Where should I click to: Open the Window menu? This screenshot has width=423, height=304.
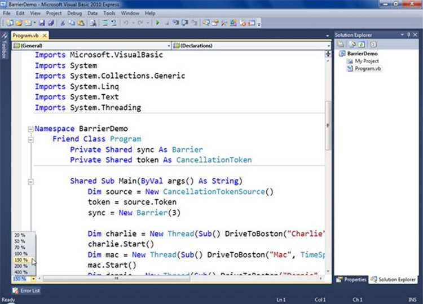(x=130, y=13)
